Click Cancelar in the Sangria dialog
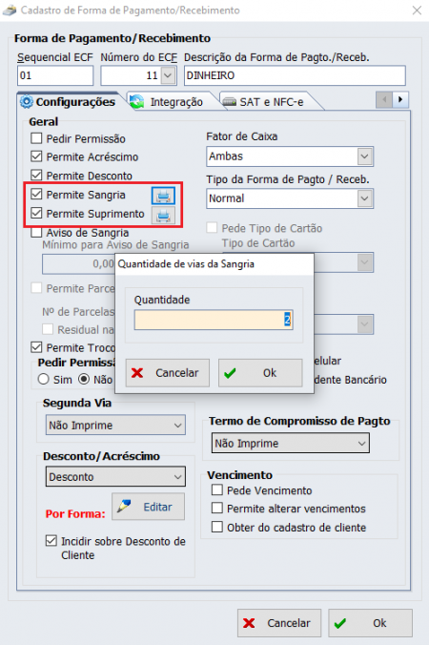429x645 pixels. point(167,373)
